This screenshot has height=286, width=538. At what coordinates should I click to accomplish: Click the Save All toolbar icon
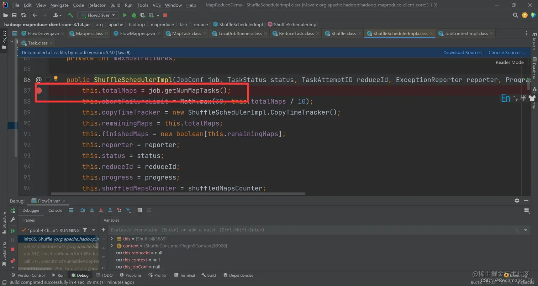coord(14,15)
